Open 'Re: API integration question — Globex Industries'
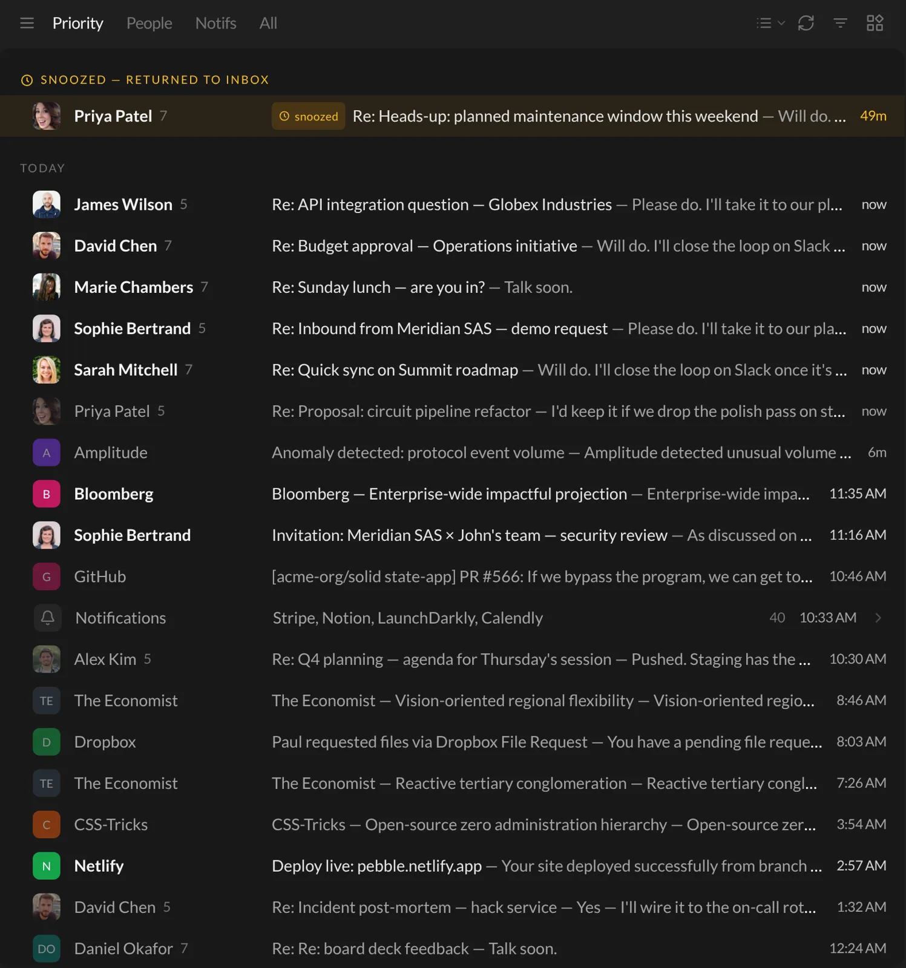This screenshot has height=968, width=906. pos(453,204)
